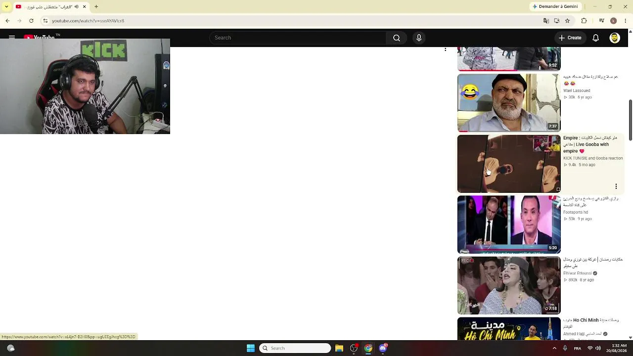This screenshot has width=633, height=356.
Task: Open the Discord taskbar icon
Action: [x=383, y=348]
